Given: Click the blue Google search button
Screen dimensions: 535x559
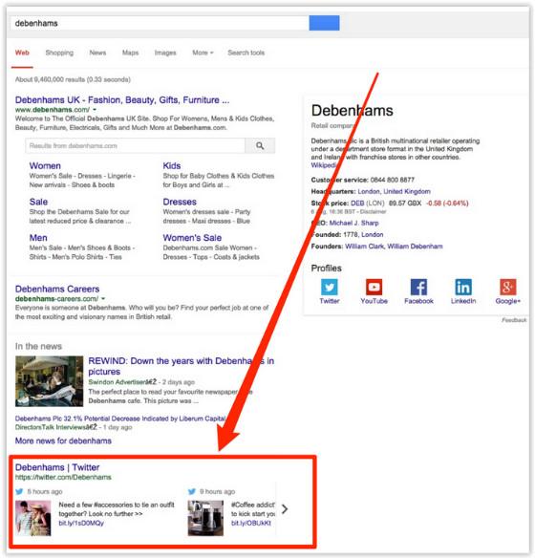Looking at the screenshot, I should click(x=324, y=23).
